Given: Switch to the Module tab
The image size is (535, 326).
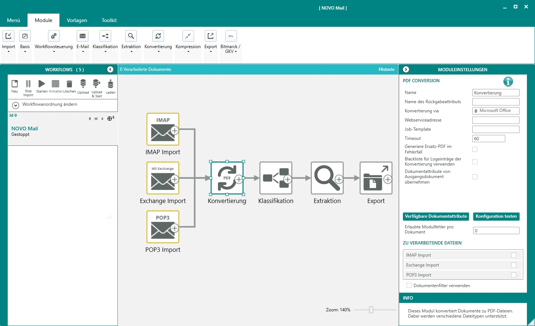Looking at the screenshot, I should click(44, 20).
